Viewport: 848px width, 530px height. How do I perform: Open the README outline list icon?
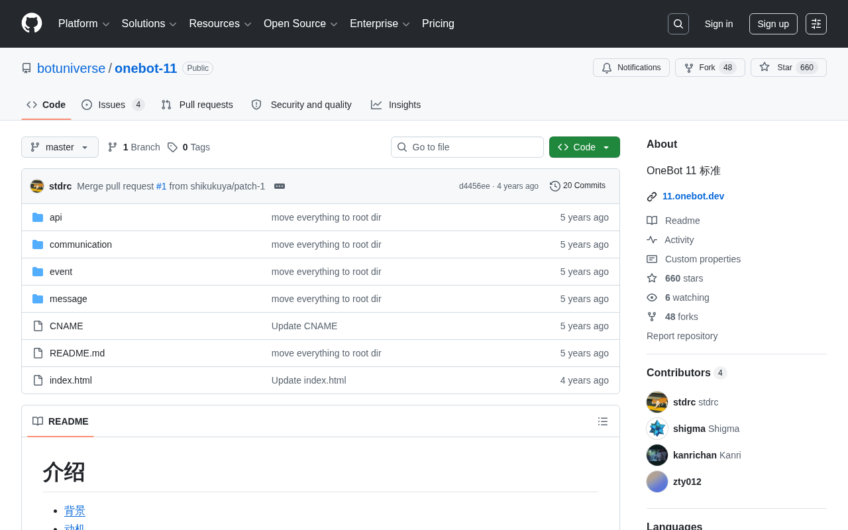tap(602, 421)
